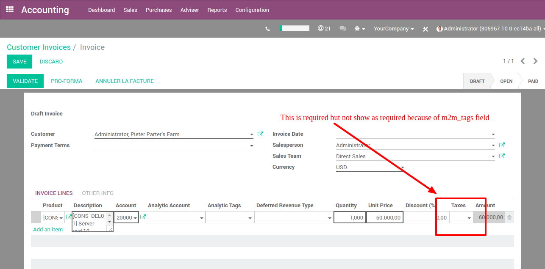
Task: Expand the Invoice Date dropdown
Action: click(x=493, y=134)
